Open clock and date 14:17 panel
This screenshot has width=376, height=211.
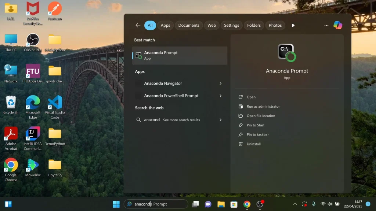click(x=353, y=204)
